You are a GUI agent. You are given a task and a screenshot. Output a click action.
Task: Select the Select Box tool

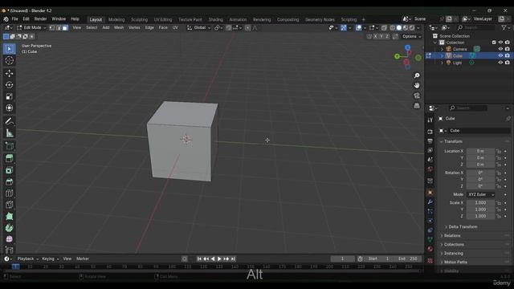tap(9, 49)
